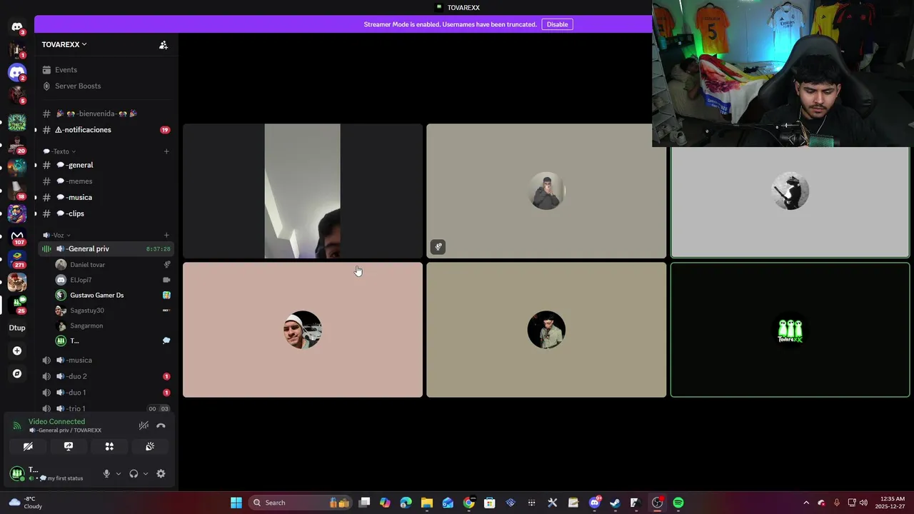Collapse the Texto category
914x514 pixels.
pyautogui.click(x=59, y=151)
